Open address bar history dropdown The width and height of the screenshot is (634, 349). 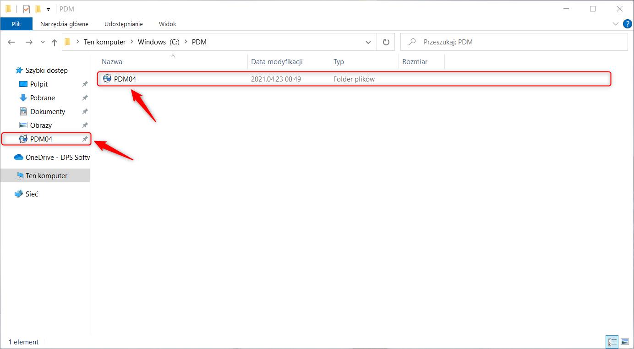[368, 42]
